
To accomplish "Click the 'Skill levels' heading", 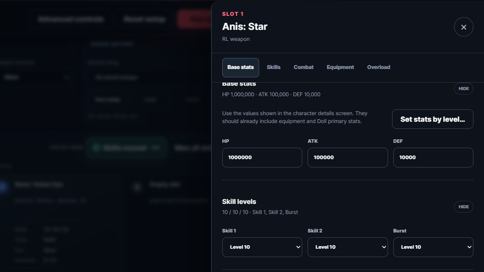I will (239, 201).
